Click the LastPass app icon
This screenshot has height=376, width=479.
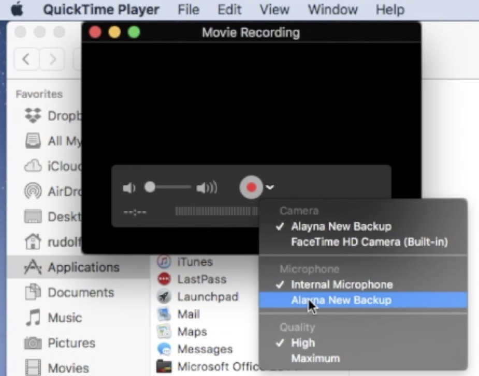(164, 279)
